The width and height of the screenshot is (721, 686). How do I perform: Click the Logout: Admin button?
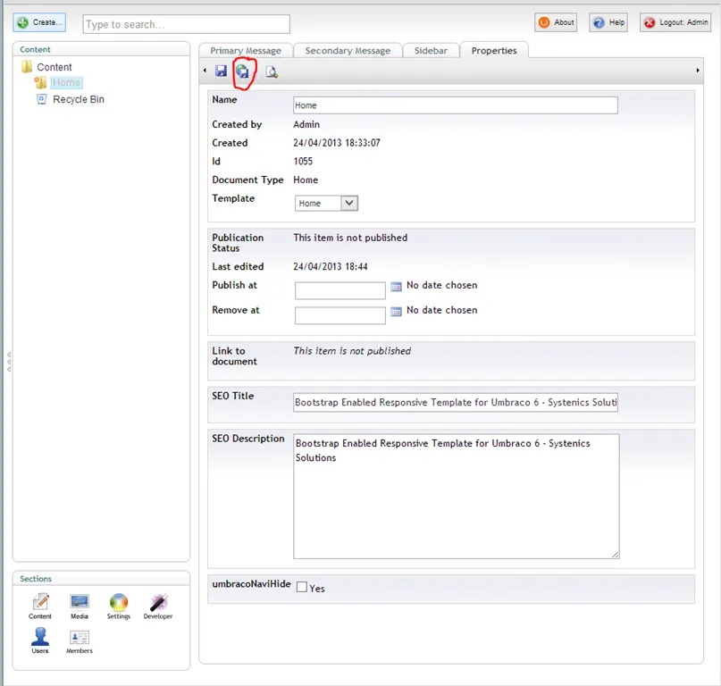pos(675,22)
